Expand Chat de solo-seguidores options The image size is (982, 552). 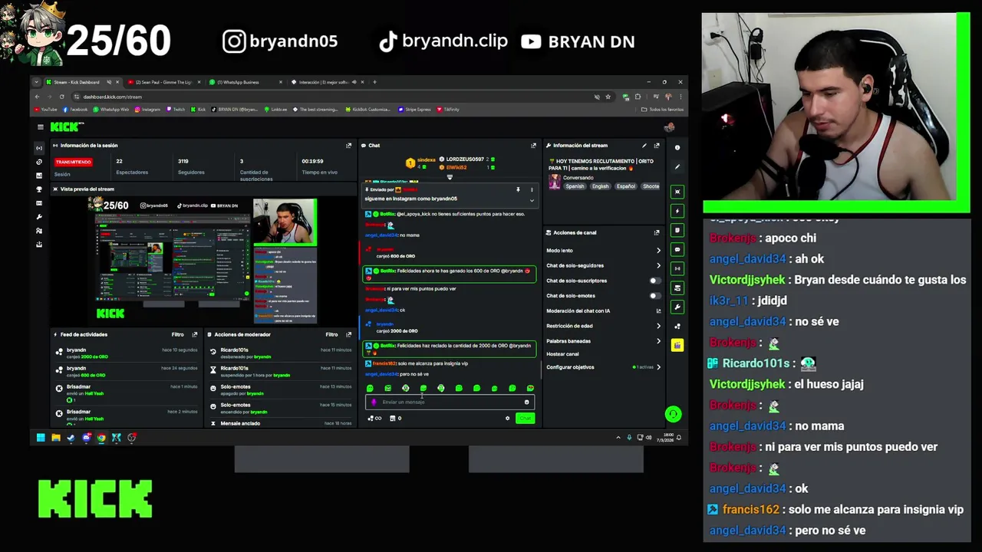click(x=658, y=265)
